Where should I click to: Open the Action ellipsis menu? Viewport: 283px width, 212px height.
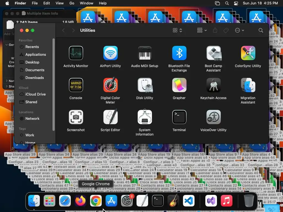point(240,30)
